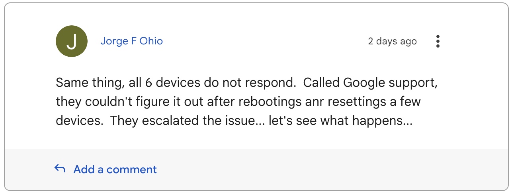Click the letter J inside the avatar

click(72, 42)
